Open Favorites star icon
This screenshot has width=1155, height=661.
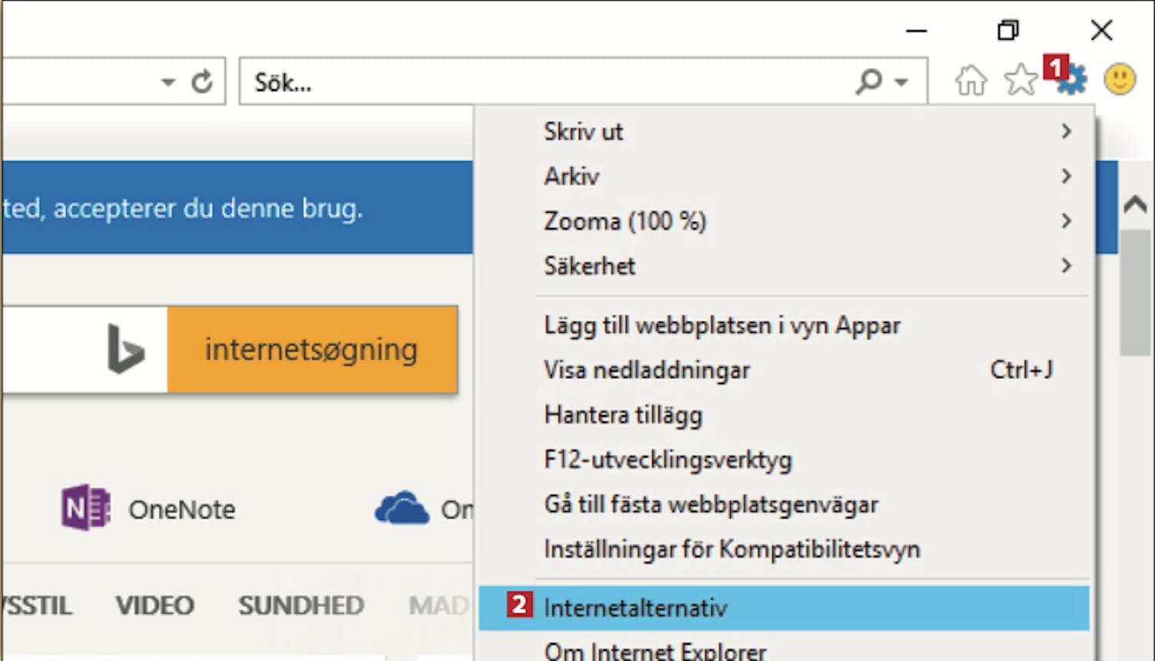[x=1020, y=80]
